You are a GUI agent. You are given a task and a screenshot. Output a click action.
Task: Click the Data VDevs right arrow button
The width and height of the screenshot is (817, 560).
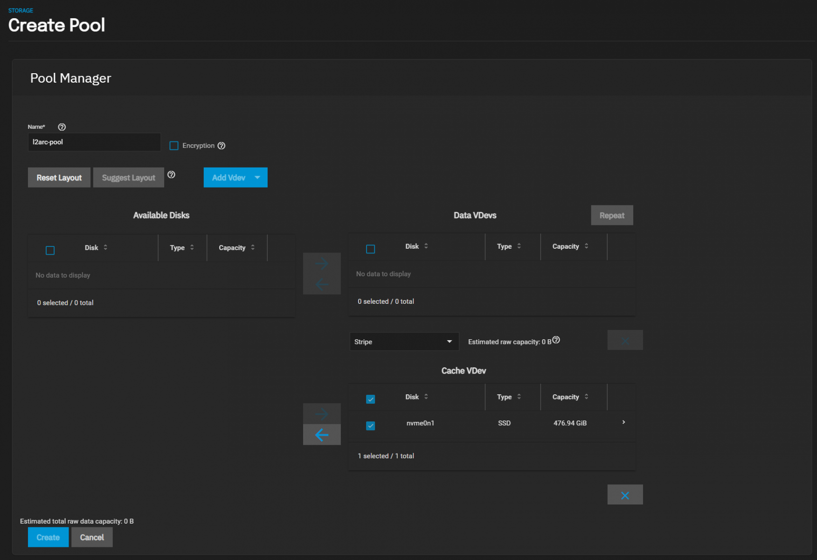pyautogui.click(x=322, y=264)
